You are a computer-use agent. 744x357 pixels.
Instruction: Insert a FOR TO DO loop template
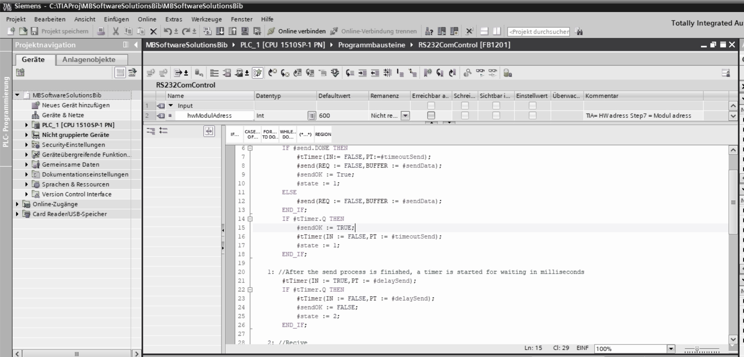pos(270,134)
